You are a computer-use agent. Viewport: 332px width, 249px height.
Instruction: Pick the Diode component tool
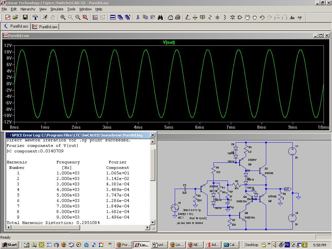click(232, 18)
